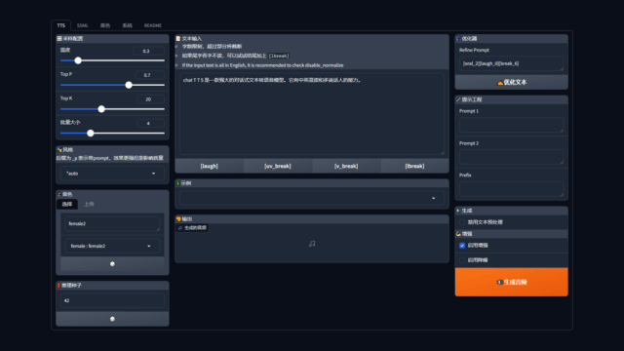Click the seed input showing 42
Screen dimensions: 624x351
coord(112,301)
